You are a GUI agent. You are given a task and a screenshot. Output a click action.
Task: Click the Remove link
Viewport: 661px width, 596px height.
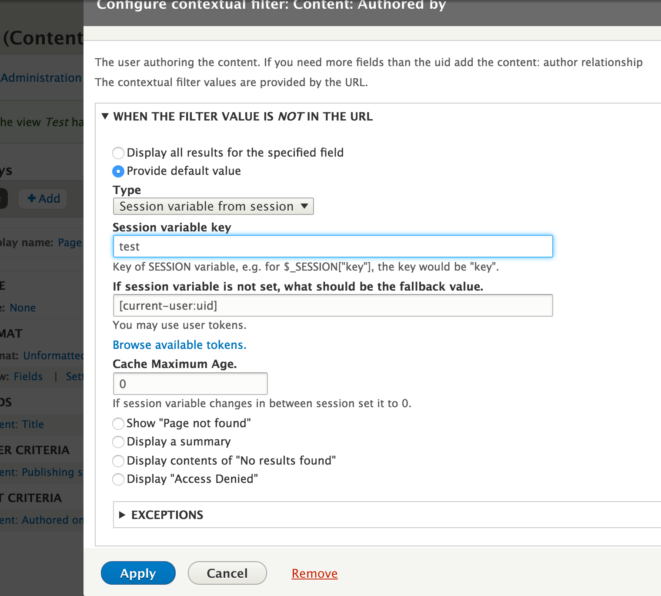click(314, 573)
